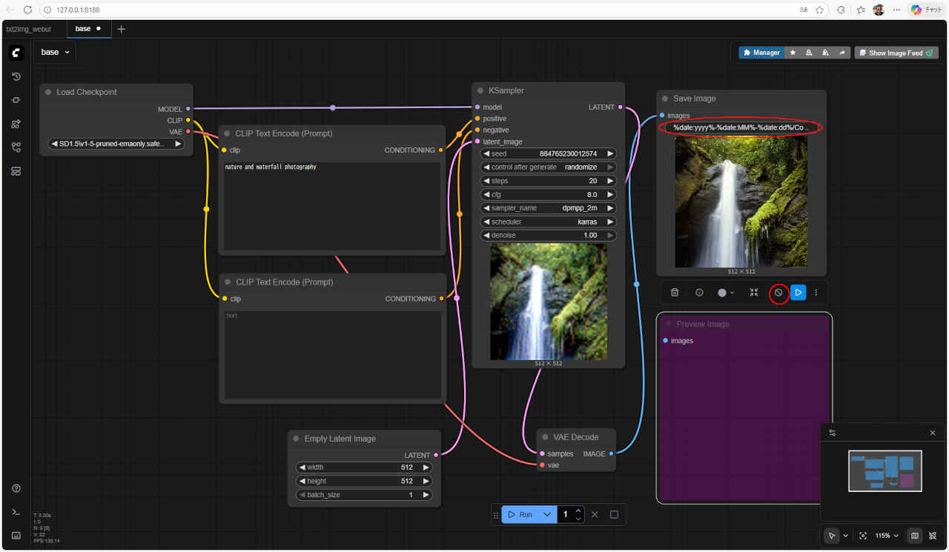Open the Run button options dropdown arrow
Image resolution: width=949 pixels, height=552 pixels.
(547, 514)
